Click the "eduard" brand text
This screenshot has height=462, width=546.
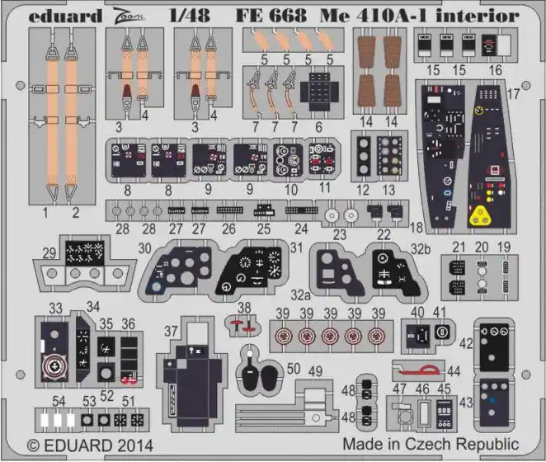click(65, 16)
